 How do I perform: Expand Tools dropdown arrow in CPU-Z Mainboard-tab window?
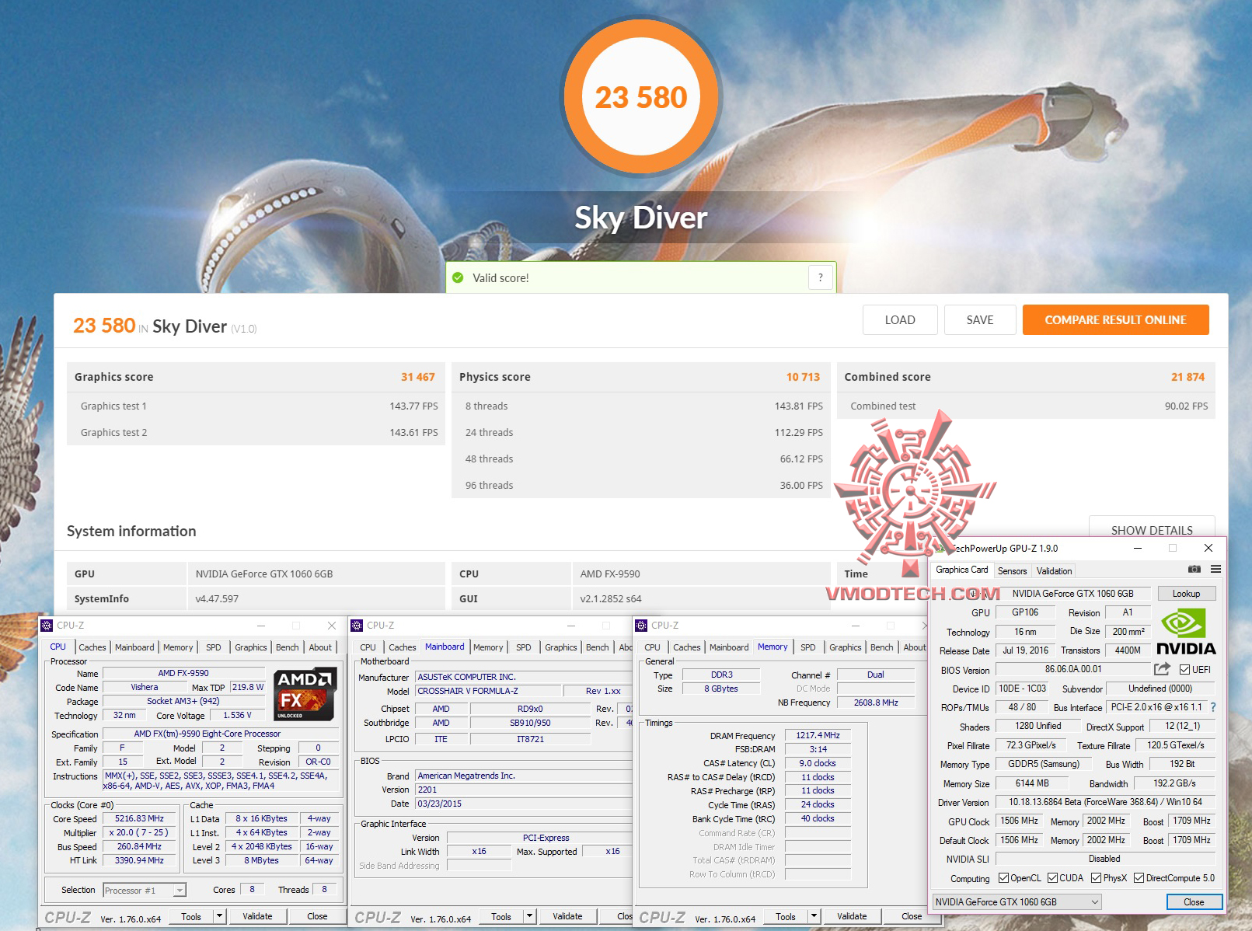click(529, 916)
